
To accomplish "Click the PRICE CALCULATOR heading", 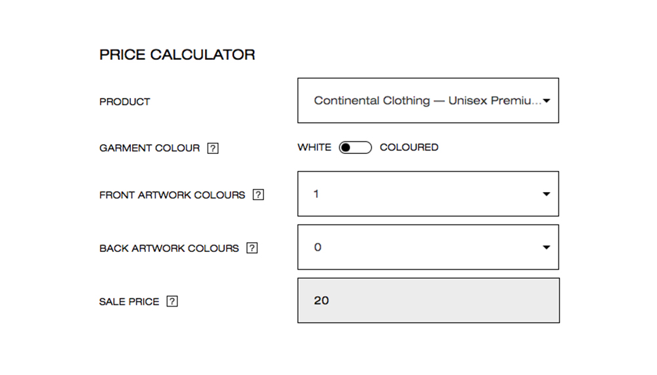I will (177, 55).
